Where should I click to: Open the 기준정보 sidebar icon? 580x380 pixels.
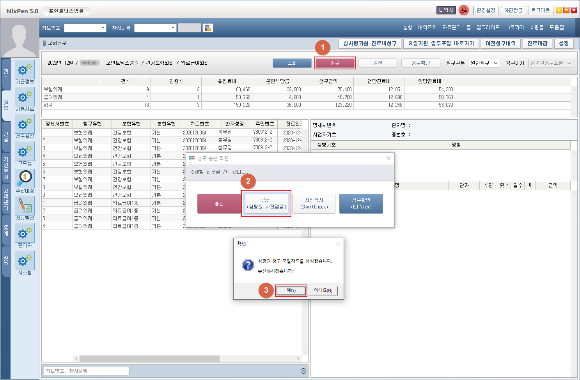[x=25, y=70]
